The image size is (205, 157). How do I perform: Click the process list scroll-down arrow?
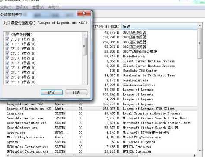pos(200,151)
